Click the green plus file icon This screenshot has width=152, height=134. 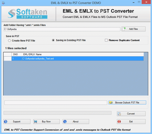[x=124, y=29]
